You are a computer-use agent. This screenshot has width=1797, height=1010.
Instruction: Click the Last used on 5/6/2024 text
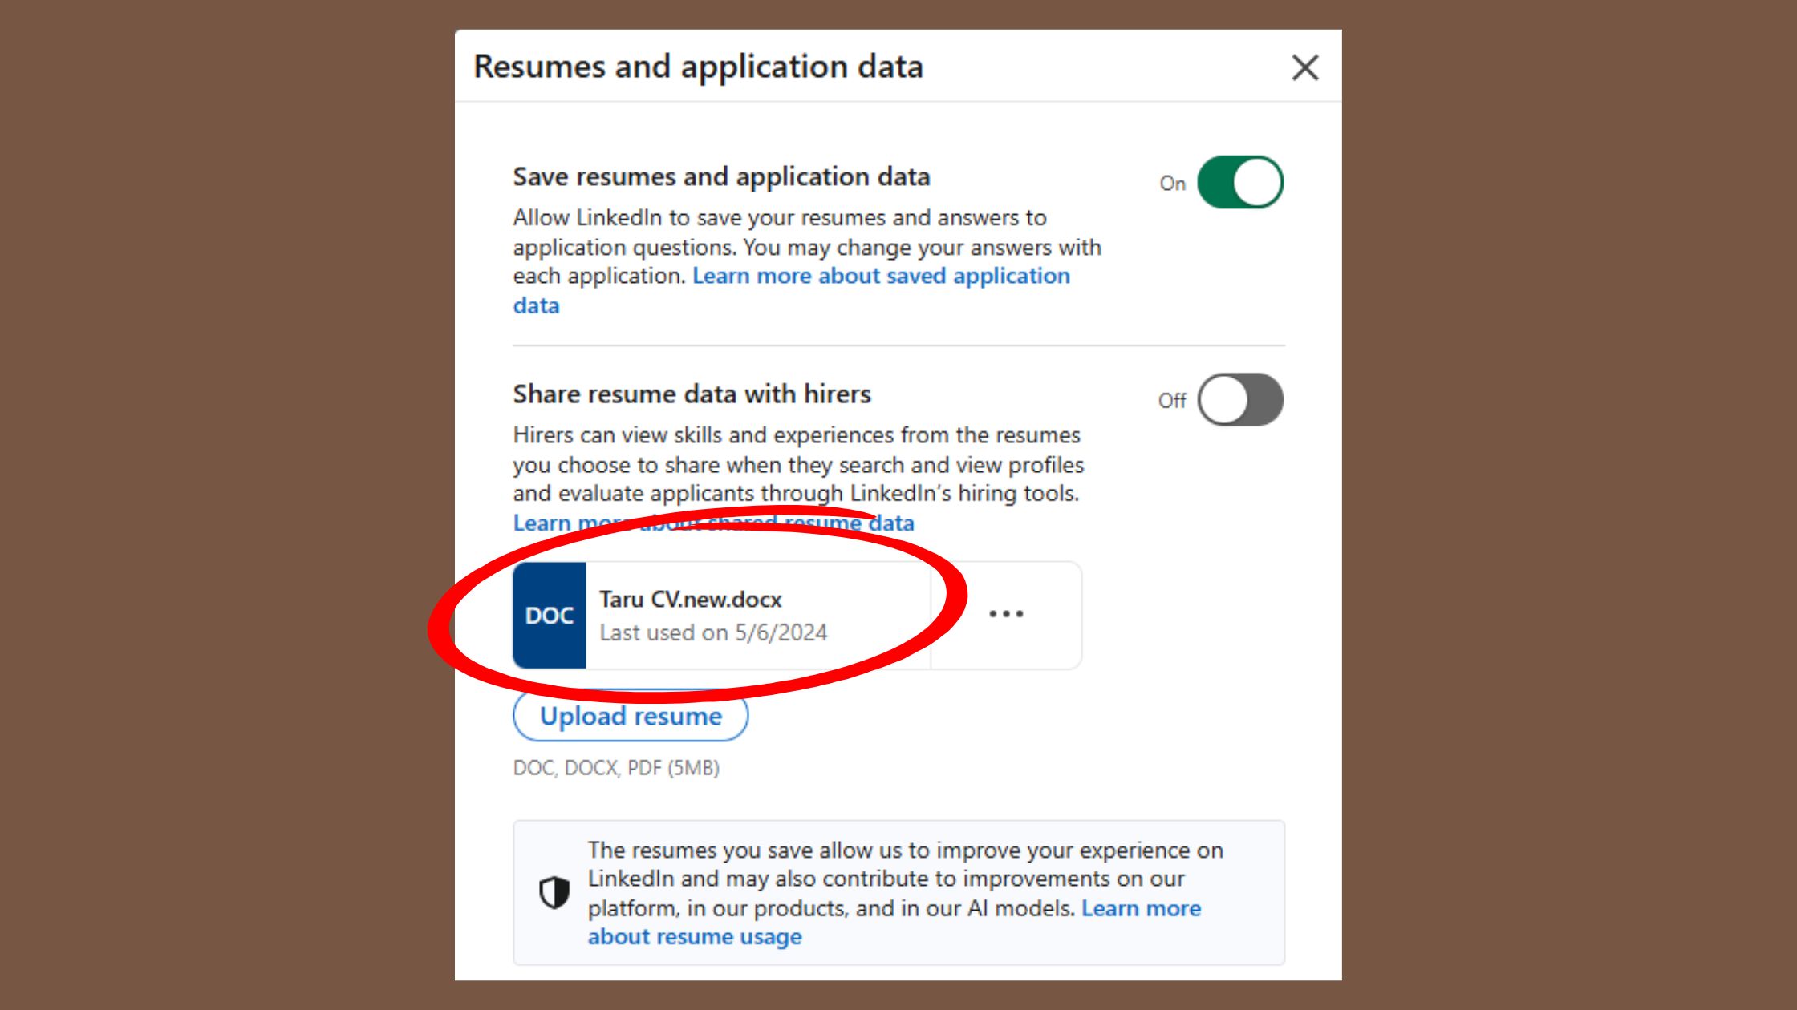pyautogui.click(x=713, y=632)
